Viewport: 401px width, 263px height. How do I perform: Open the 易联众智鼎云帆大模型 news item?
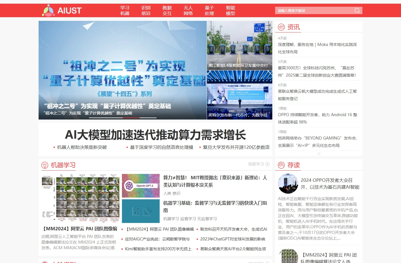coord(317,95)
